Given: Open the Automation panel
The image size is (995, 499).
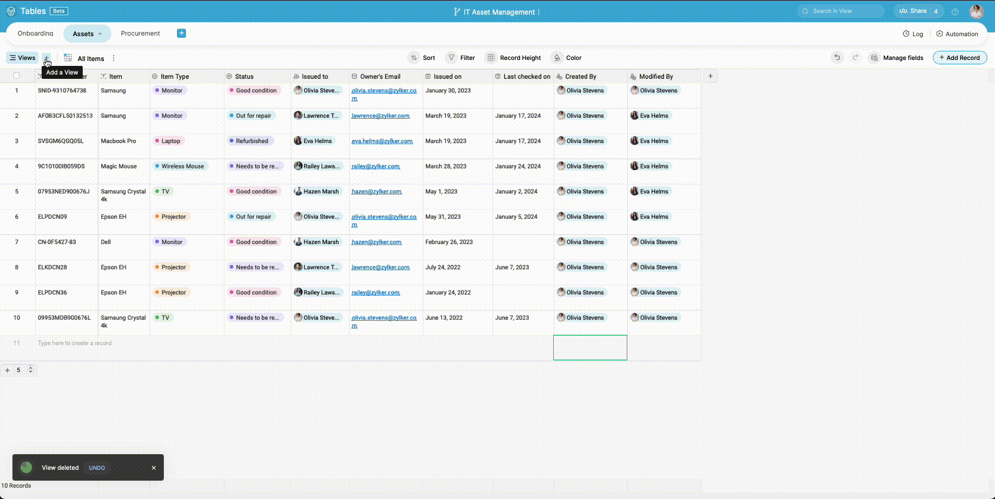Looking at the screenshot, I should point(957,34).
